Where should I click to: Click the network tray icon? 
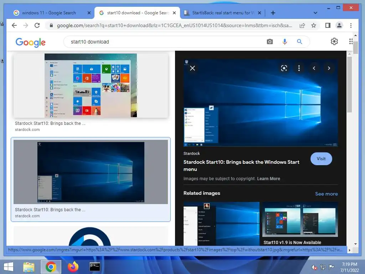pyautogui.click(x=323, y=267)
